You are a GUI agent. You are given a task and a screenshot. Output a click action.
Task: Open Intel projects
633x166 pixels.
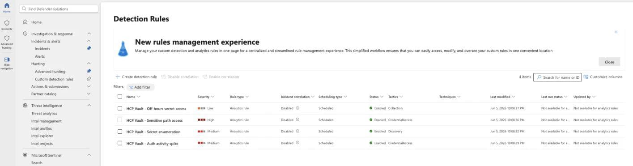tap(42, 144)
